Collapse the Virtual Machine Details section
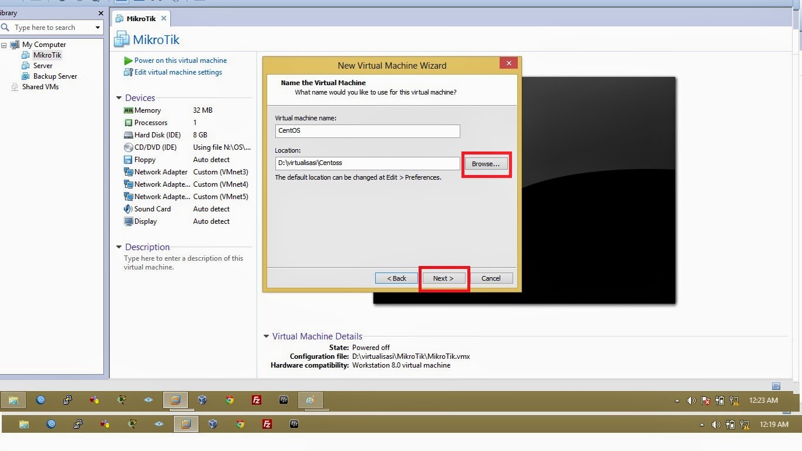802x451 pixels. point(267,336)
